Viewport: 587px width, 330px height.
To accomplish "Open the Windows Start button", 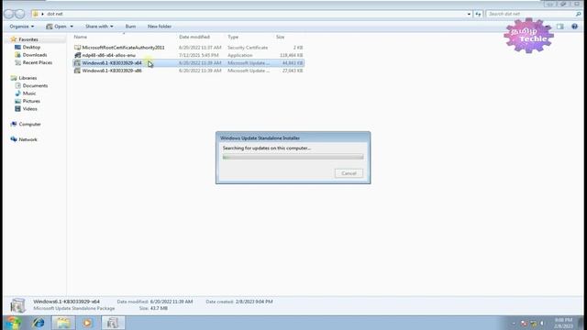I will [x=13, y=323].
